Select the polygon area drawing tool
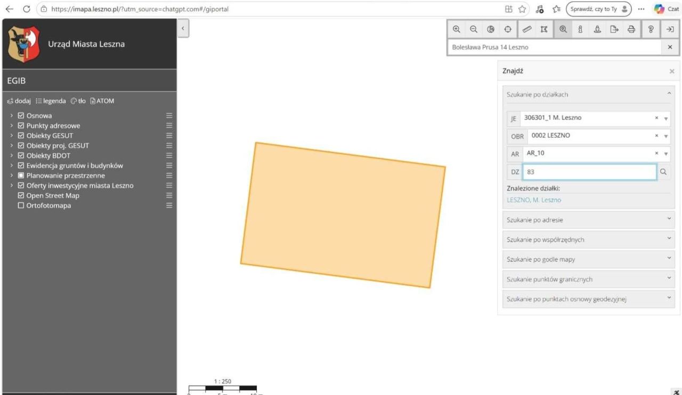 coord(544,30)
